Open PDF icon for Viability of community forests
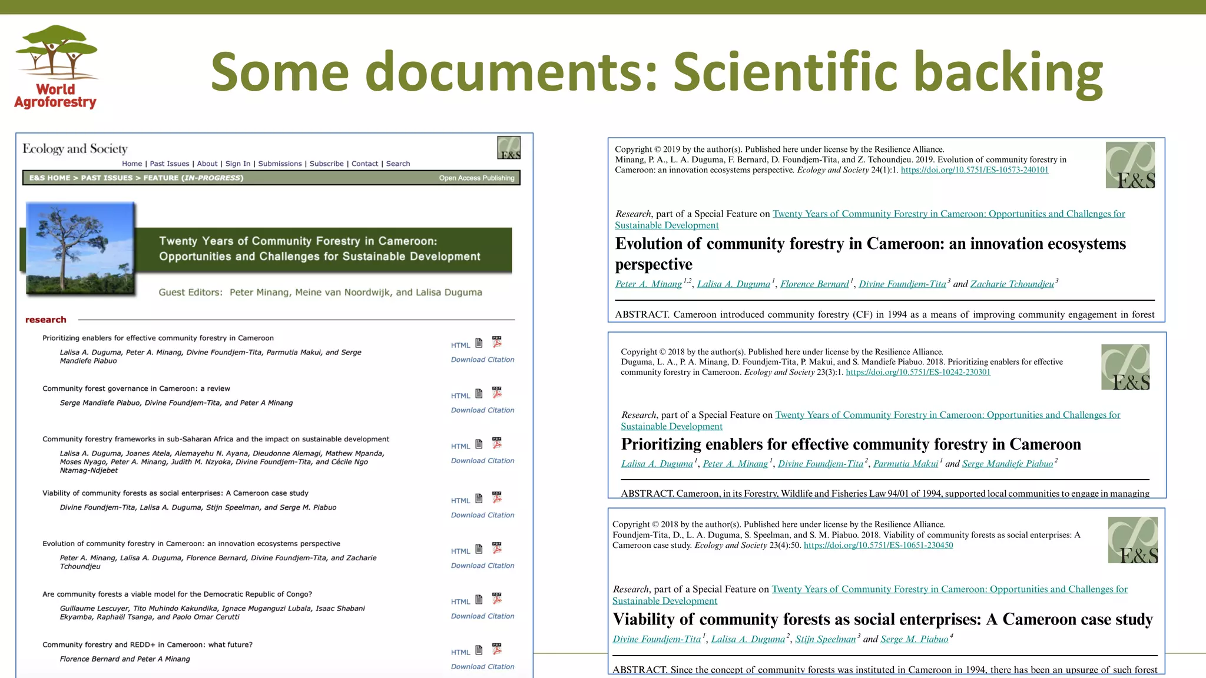 tap(497, 498)
